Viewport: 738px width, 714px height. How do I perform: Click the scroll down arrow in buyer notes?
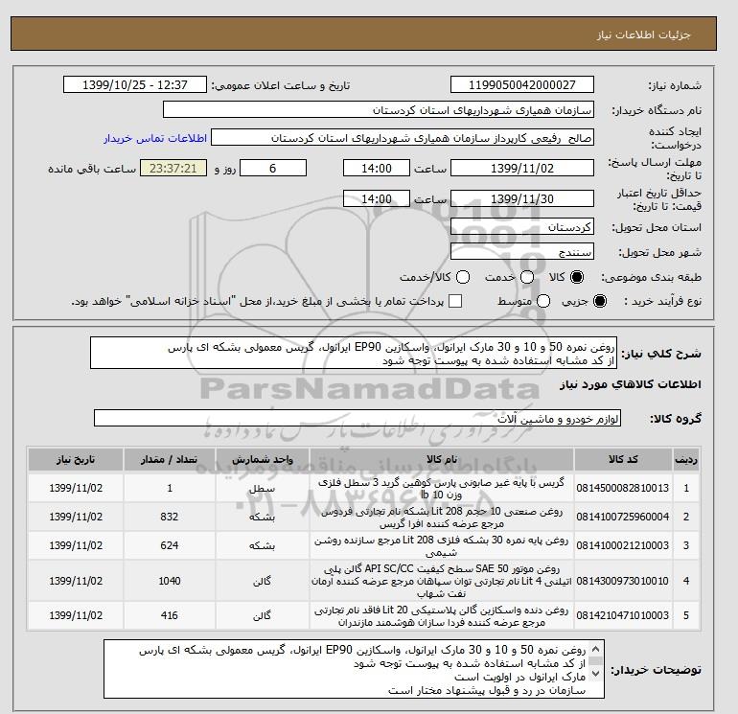pyautogui.click(x=595, y=674)
